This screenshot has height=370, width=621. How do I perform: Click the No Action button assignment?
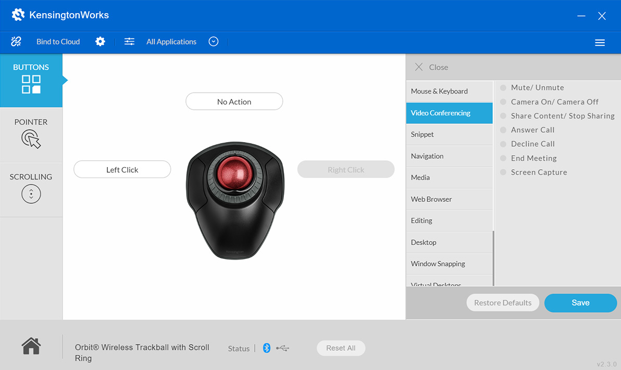(x=234, y=101)
